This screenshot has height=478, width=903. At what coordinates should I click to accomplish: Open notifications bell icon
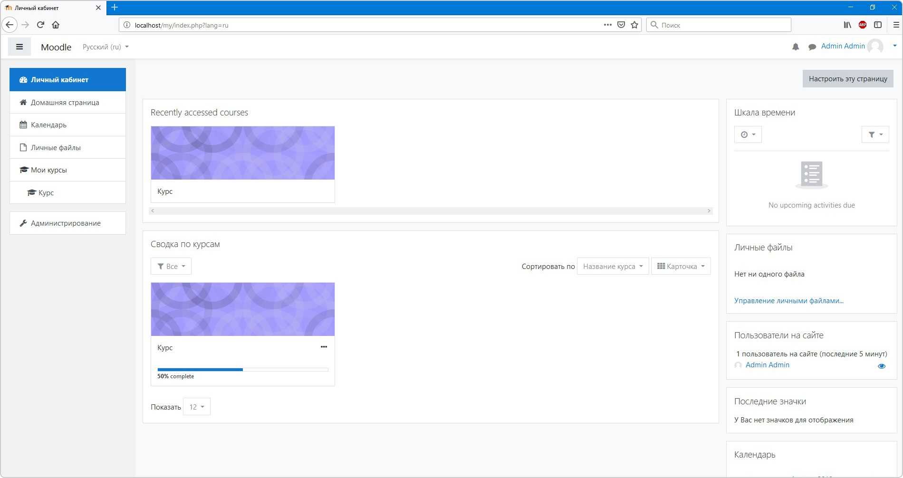pos(796,47)
